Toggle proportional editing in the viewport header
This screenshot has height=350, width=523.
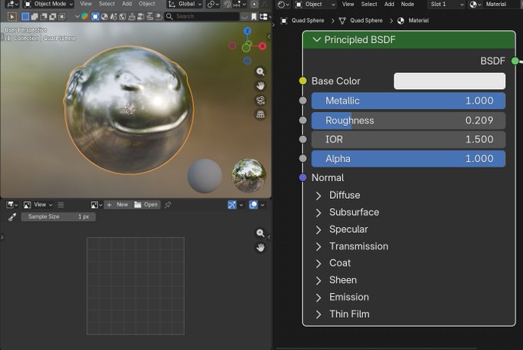pyautogui.click(x=254, y=4)
